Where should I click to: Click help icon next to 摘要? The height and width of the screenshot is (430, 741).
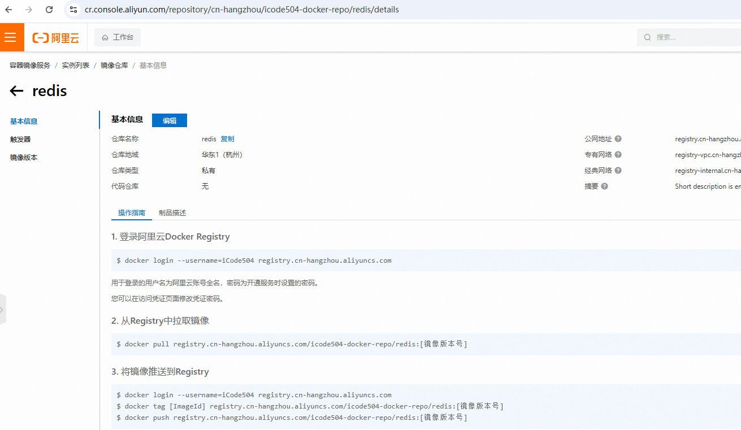point(604,186)
